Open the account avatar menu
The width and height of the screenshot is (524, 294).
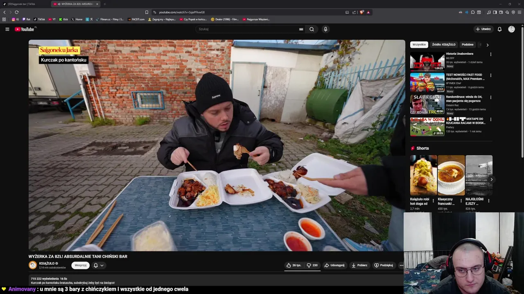[x=511, y=29]
